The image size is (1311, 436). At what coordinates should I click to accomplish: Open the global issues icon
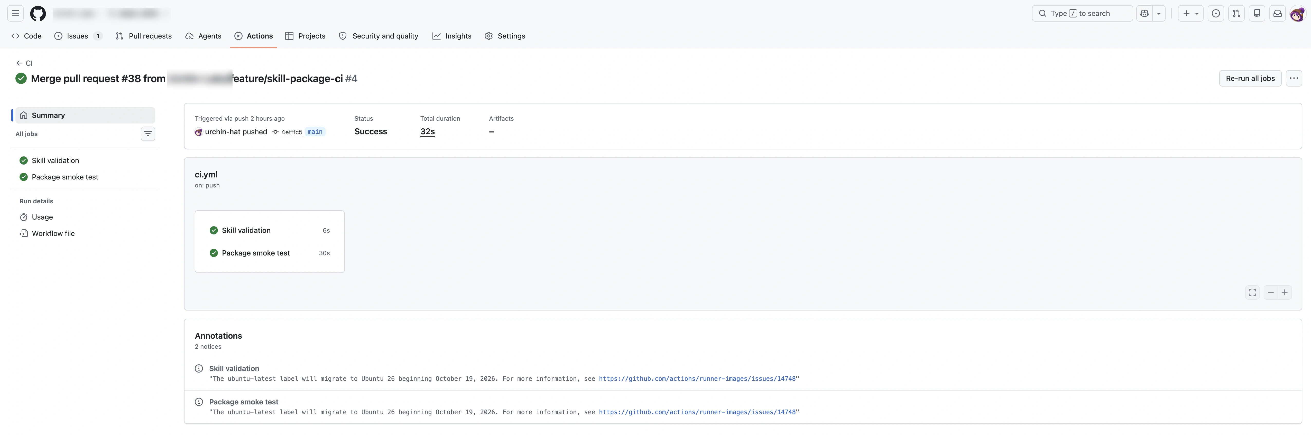coord(1216,13)
